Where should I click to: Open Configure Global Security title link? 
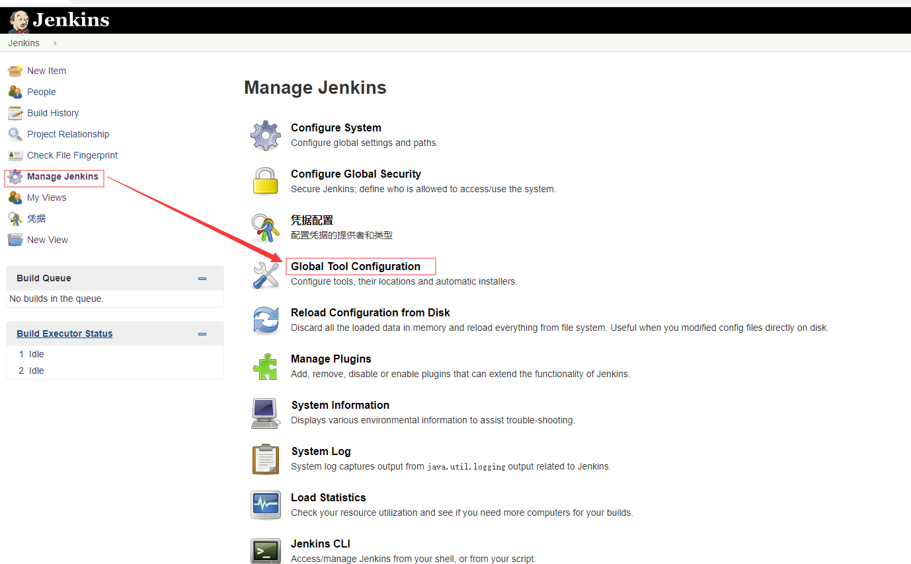click(356, 174)
